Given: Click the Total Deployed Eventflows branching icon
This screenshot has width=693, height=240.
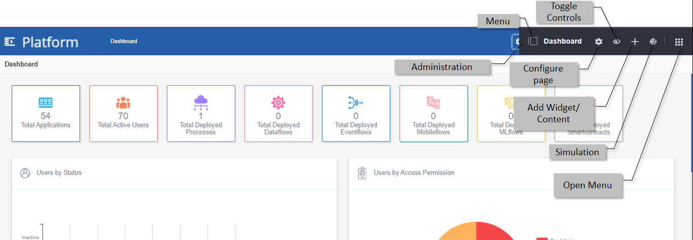Looking at the screenshot, I should pyautogui.click(x=356, y=102).
